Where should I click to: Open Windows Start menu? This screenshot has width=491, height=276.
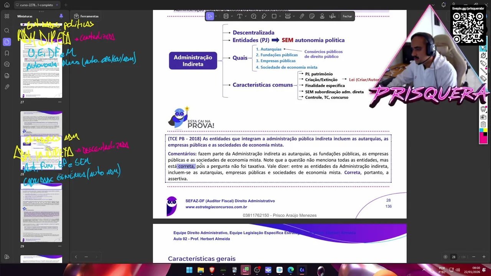[x=189, y=270]
